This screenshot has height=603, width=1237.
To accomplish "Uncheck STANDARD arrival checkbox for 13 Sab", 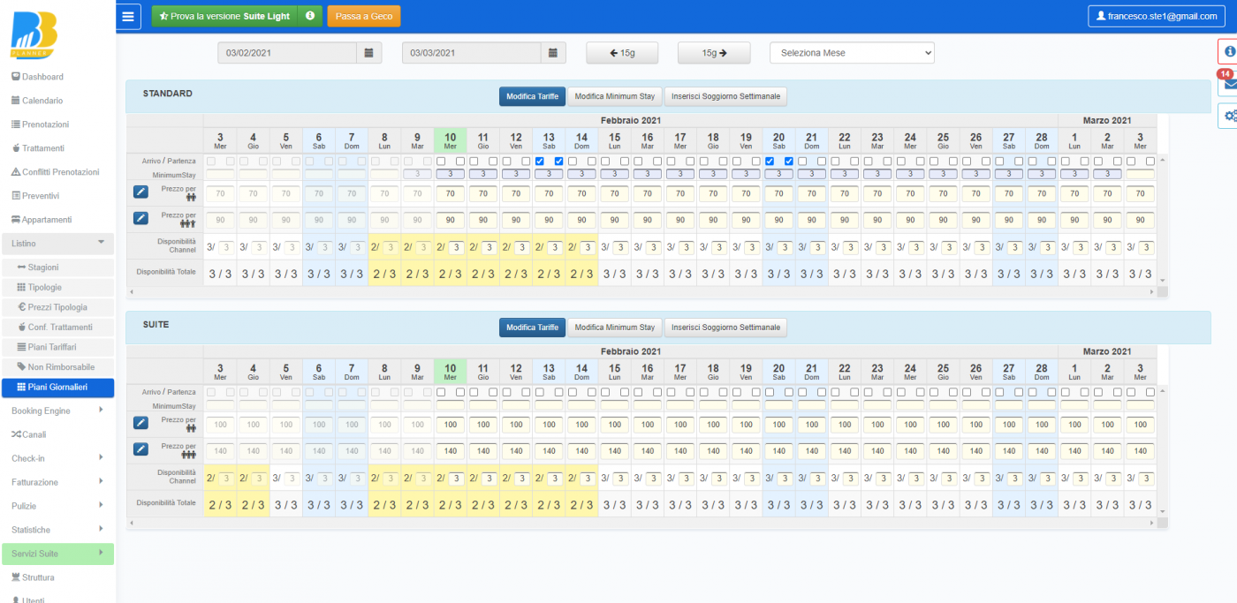I will (540, 162).
